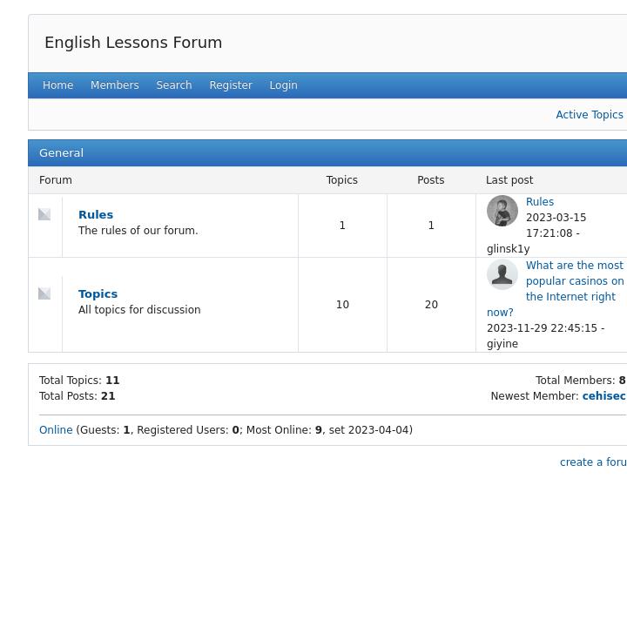This screenshot has width=627, height=627.
Task: View Active Topics
Action: [589, 115]
